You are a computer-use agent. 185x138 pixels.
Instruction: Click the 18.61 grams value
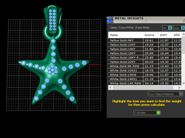click(x=149, y=40)
